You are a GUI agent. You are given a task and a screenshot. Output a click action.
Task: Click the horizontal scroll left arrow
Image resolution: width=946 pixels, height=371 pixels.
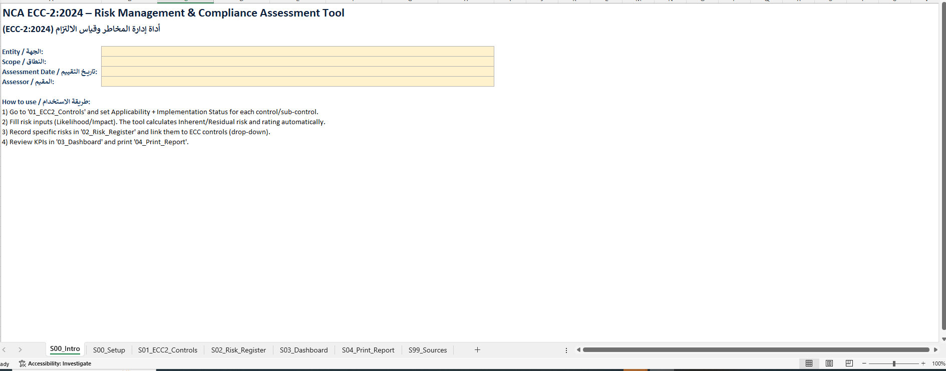(x=578, y=350)
